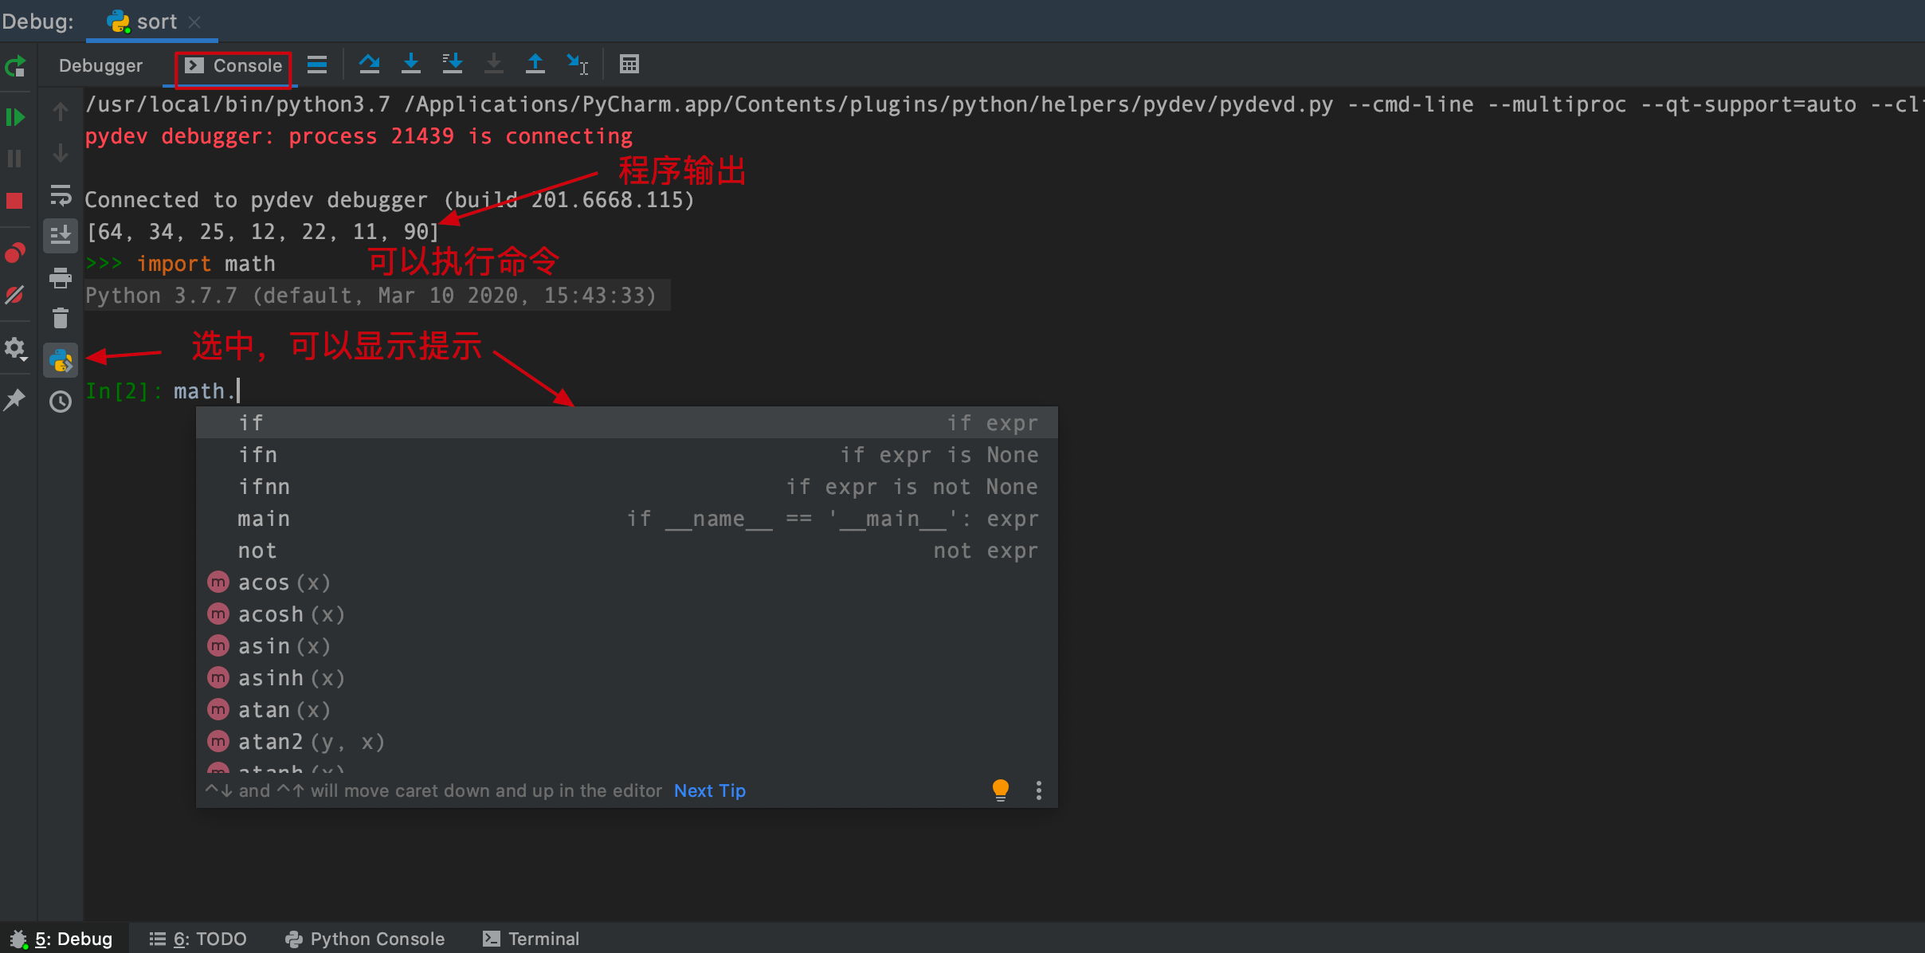Switch to the Debugger tab
Image resolution: width=1925 pixels, height=953 pixels.
(x=100, y=66)
